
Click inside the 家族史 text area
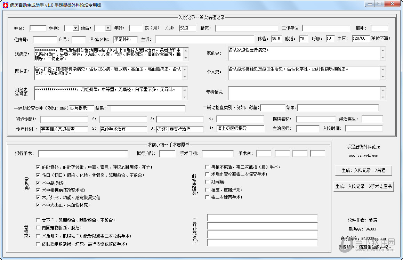pyautogui.click(x=304, y=54)
